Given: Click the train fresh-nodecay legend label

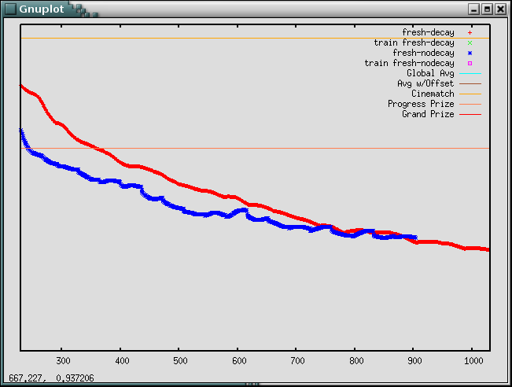Looking at the screenshot, I should 409,63.
